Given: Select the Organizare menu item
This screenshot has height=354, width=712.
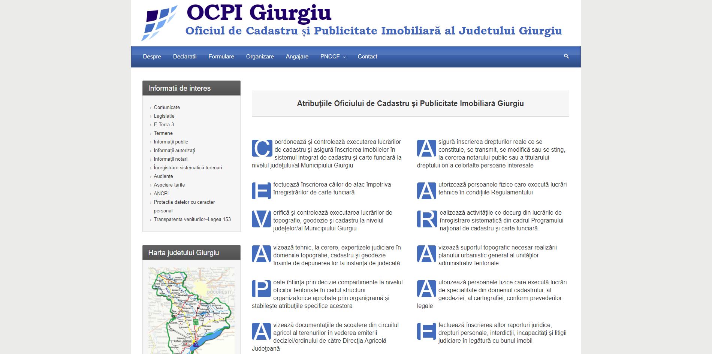Looking at the screenshot, I should click(260, 57).
